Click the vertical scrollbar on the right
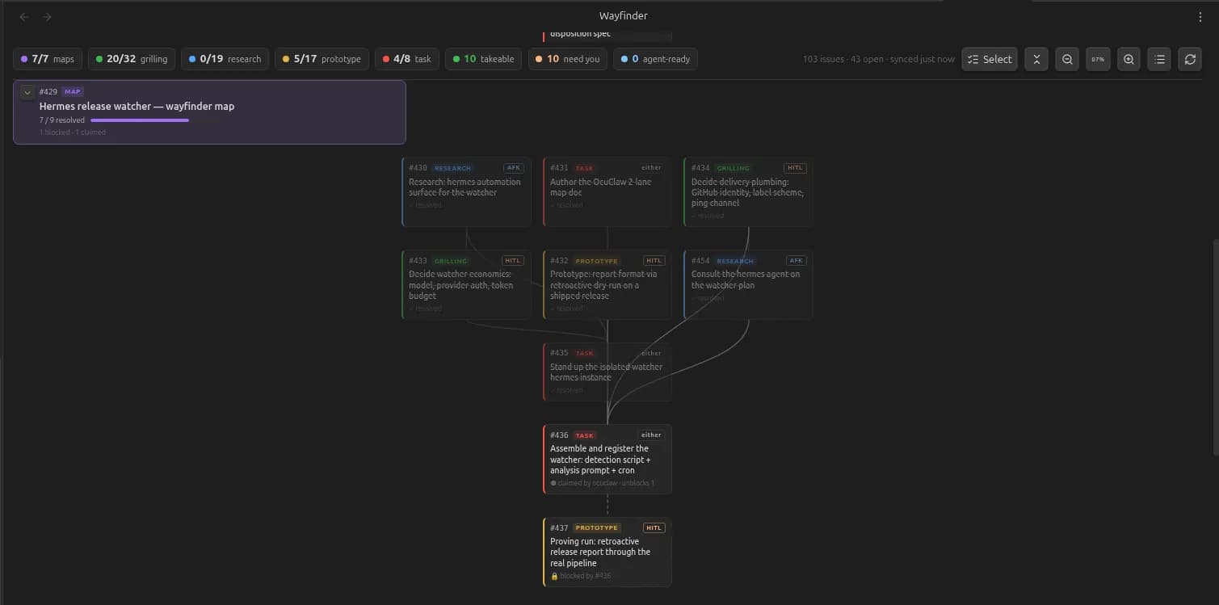This screenshot has width=1219, height=605. [1214, 347]
